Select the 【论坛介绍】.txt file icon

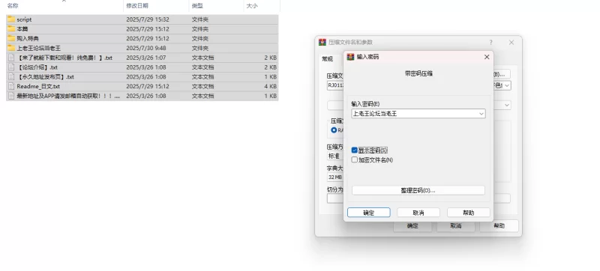coord(11,67)
